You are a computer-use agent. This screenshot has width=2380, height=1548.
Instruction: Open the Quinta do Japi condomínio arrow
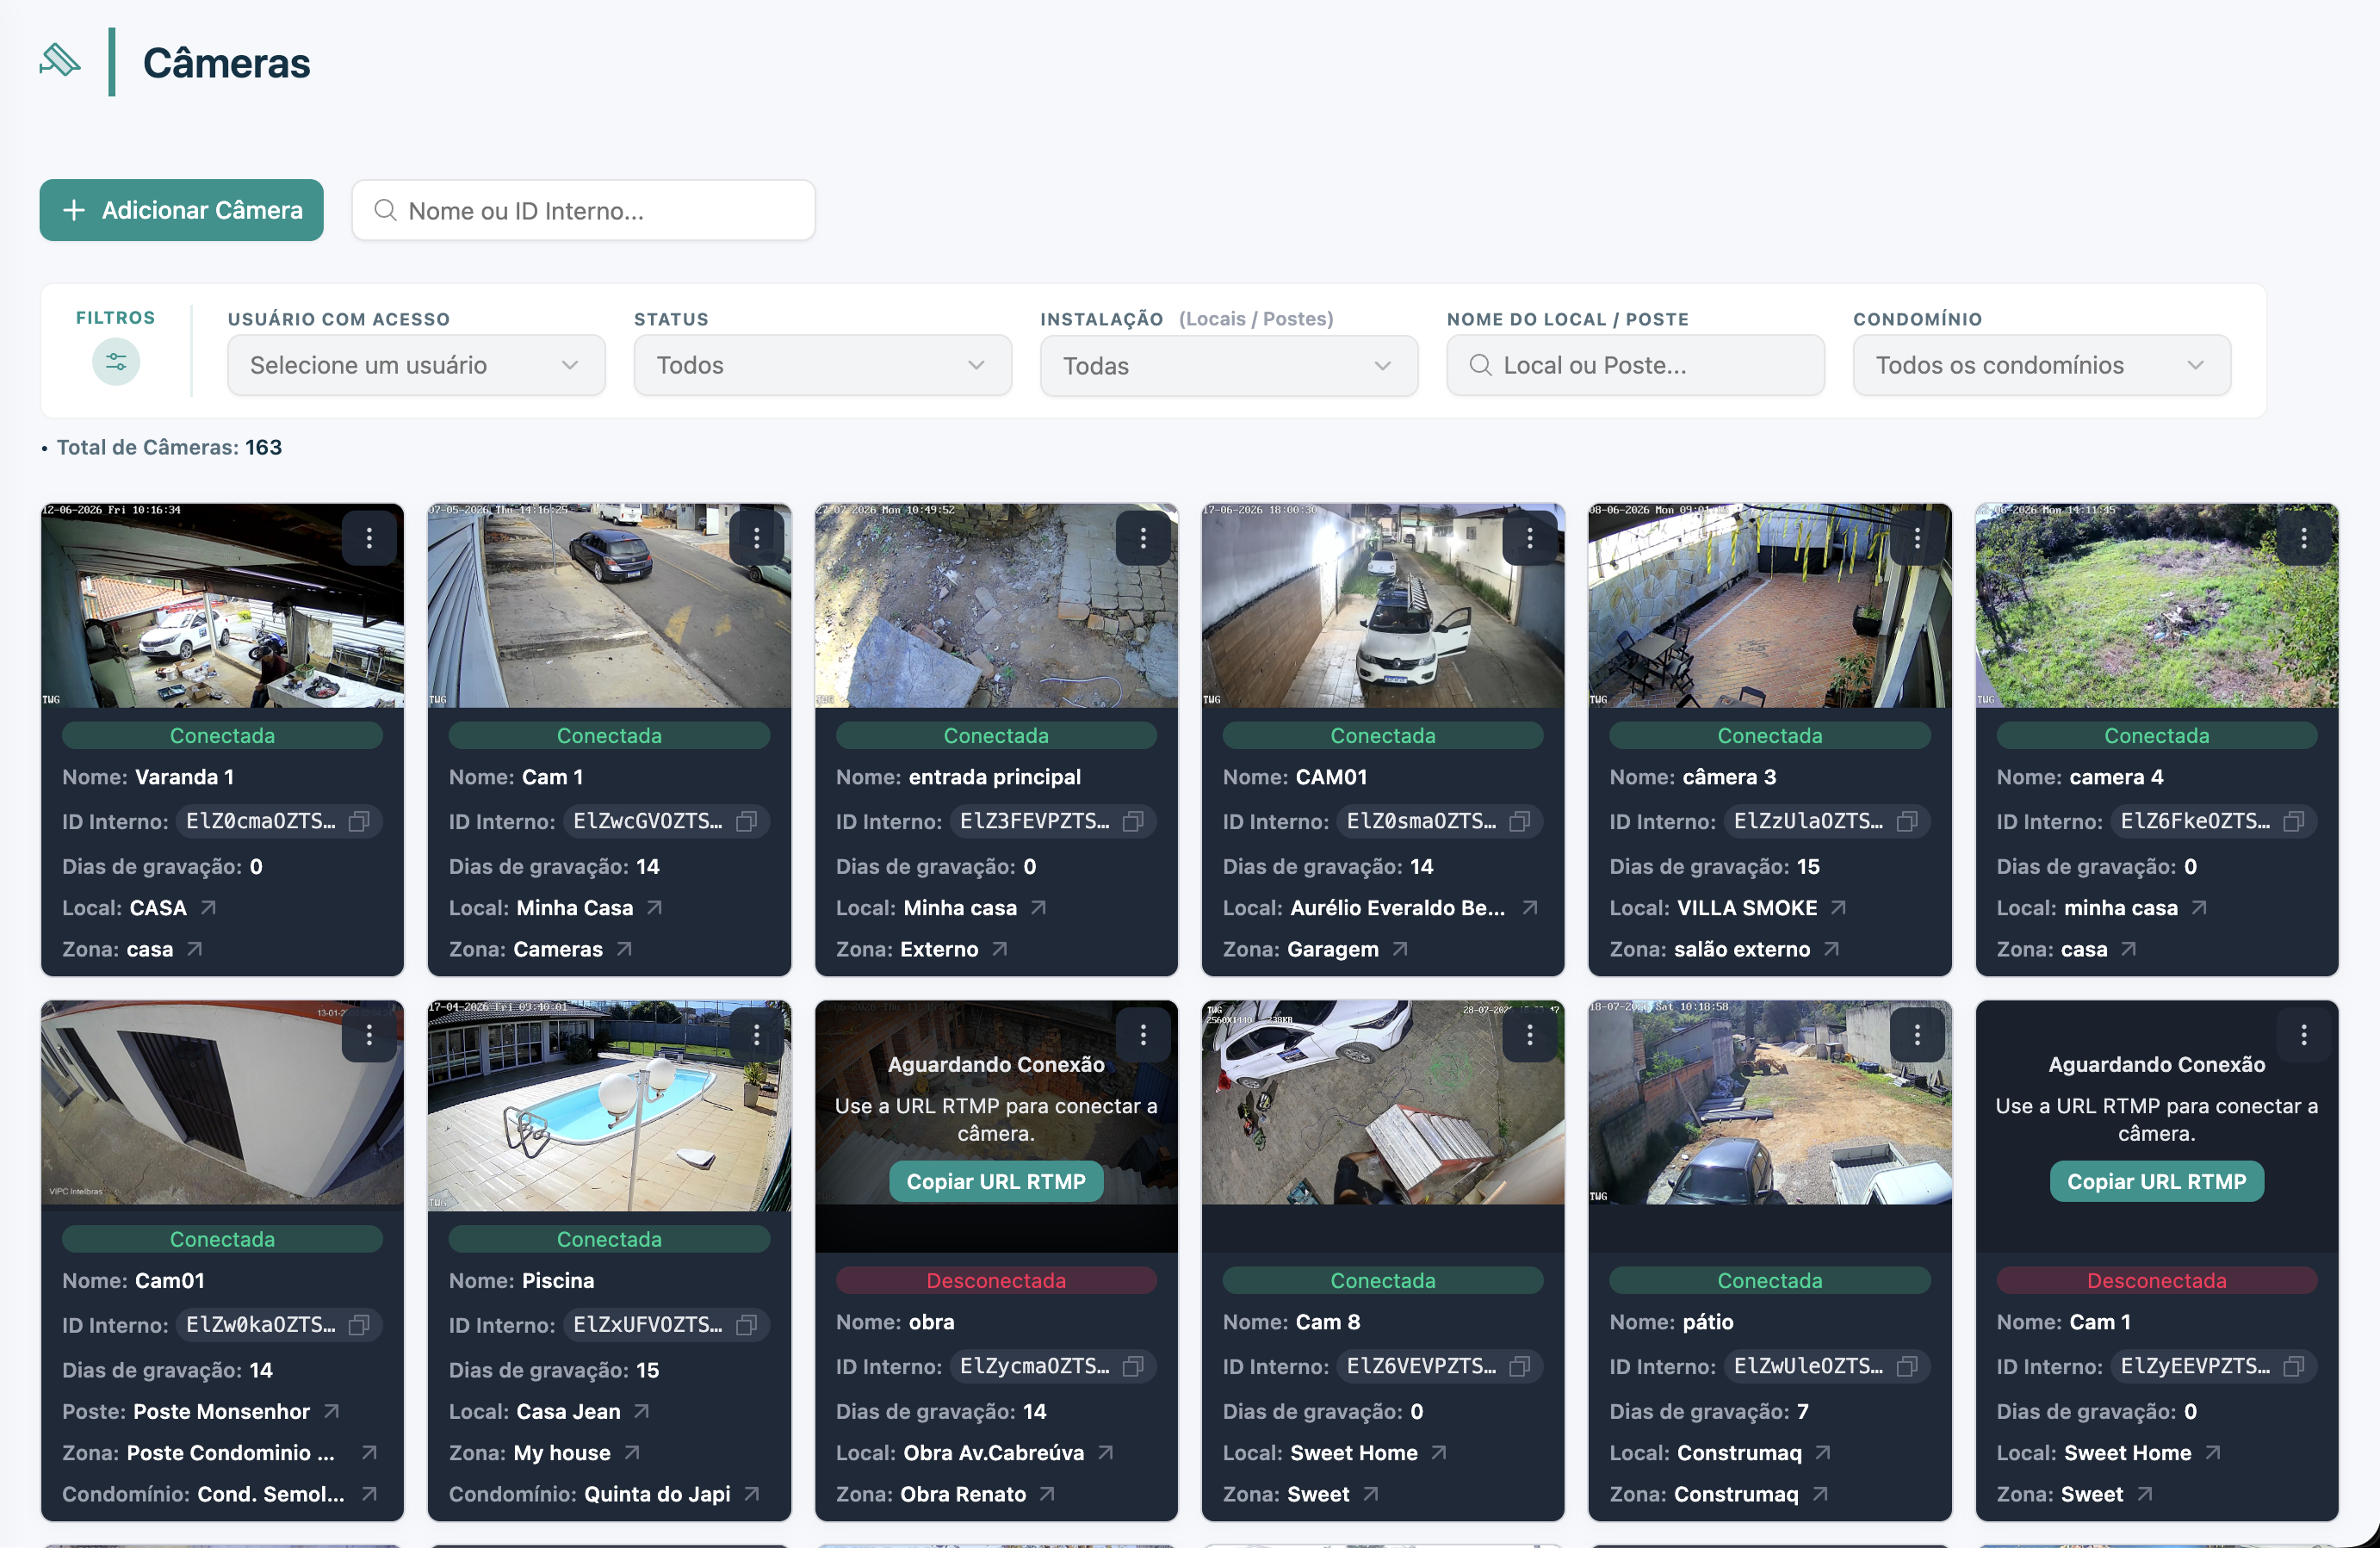click(752, 1493)
